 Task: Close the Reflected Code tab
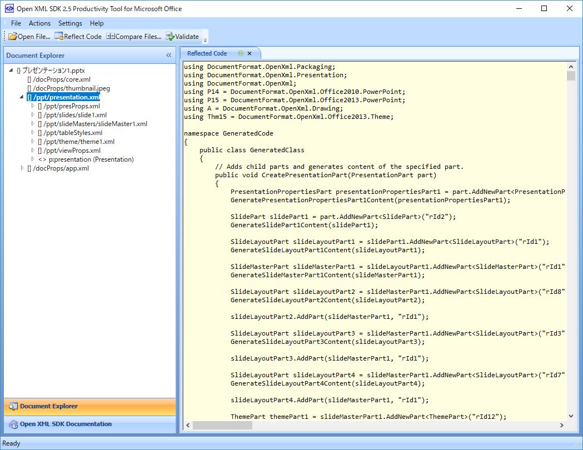(250, 53)
